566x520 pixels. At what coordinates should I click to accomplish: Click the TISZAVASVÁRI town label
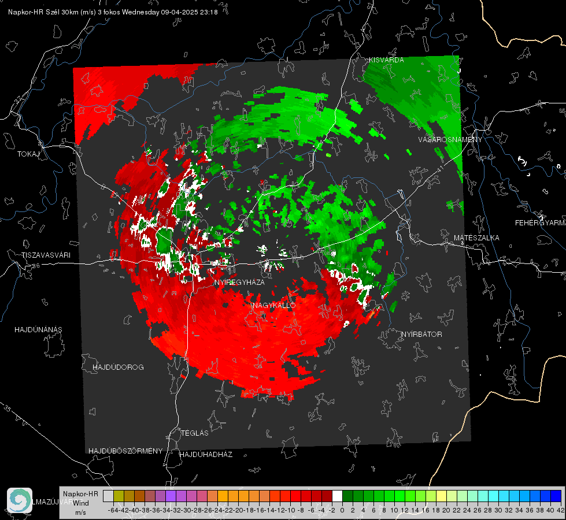point(46,255)
